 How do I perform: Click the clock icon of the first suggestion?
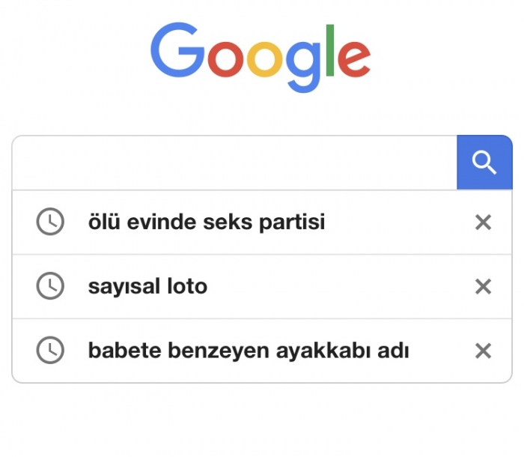50,222
